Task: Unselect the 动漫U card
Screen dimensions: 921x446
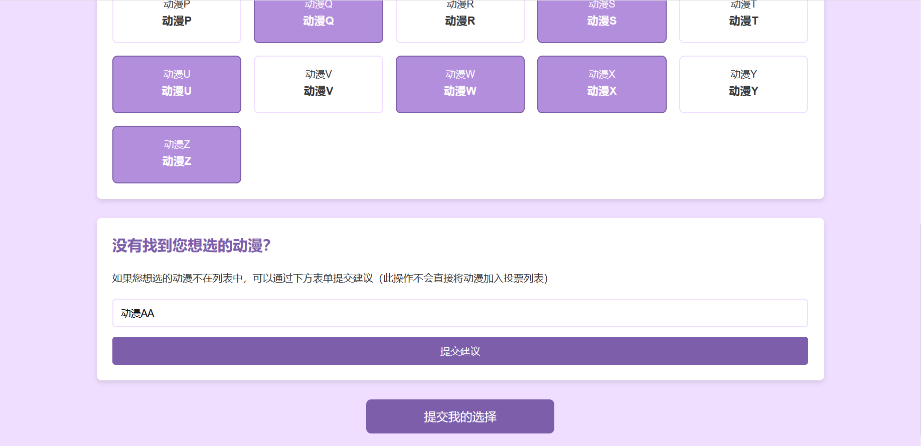Action: pyautogui.click(x=177, y=84)
